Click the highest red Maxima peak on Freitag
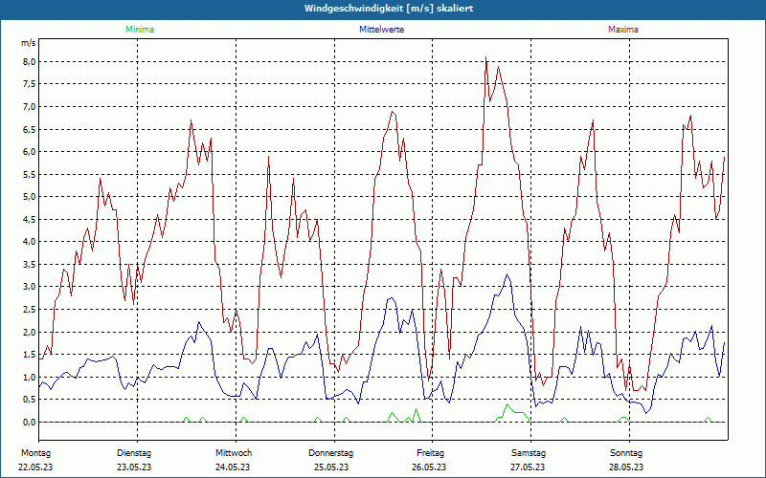Screen dimensions: 766x478 (486, 57)
